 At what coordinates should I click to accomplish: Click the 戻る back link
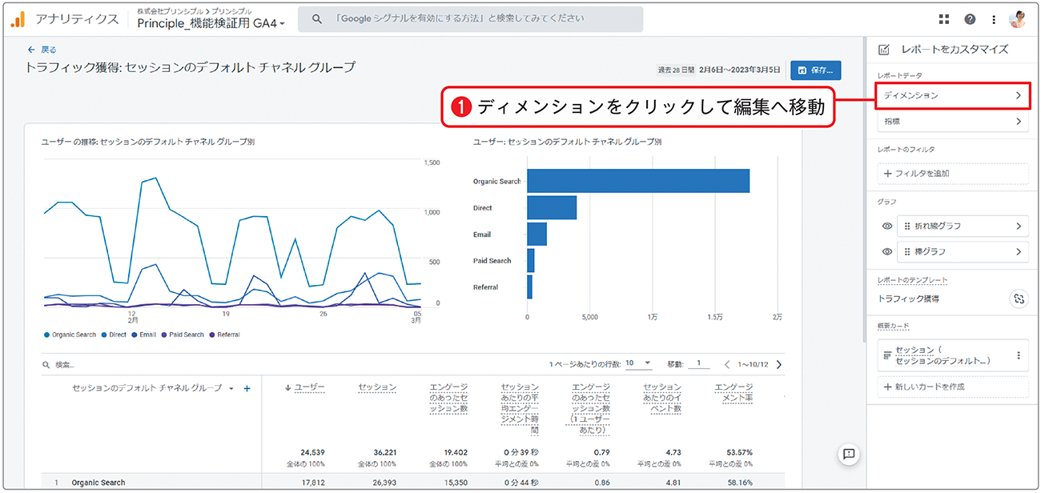50,50
